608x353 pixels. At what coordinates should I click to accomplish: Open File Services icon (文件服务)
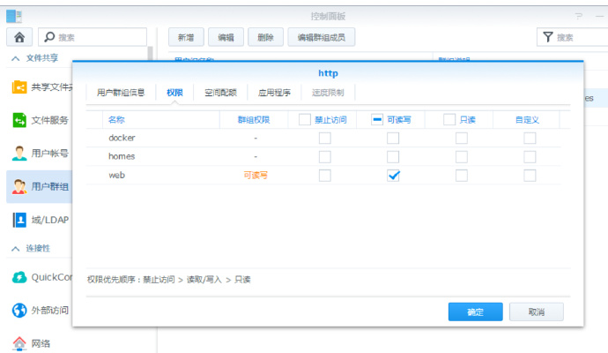(x=19, y=120)
